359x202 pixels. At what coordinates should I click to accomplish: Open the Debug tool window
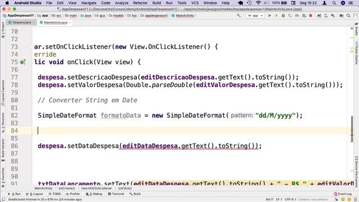coord(94,194)
